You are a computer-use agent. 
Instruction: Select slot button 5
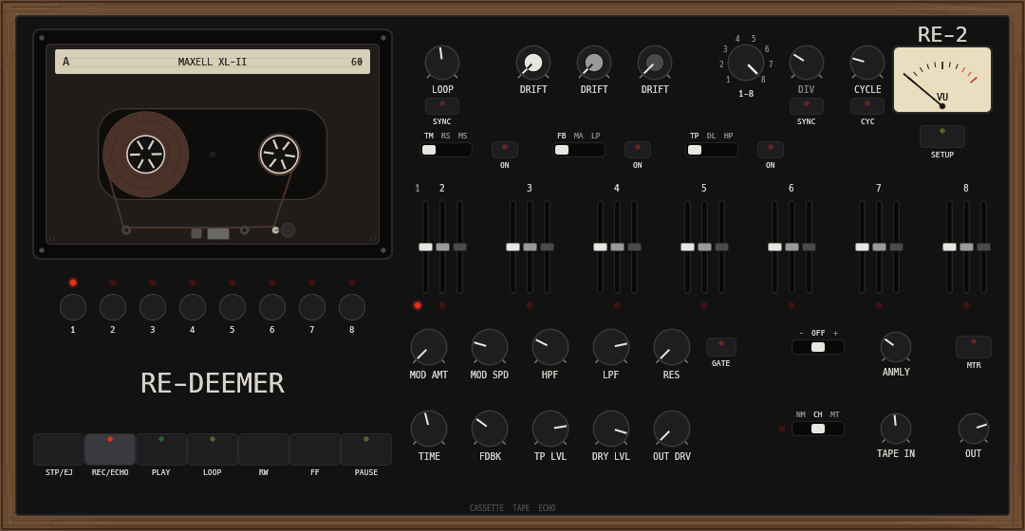(233, 307)
